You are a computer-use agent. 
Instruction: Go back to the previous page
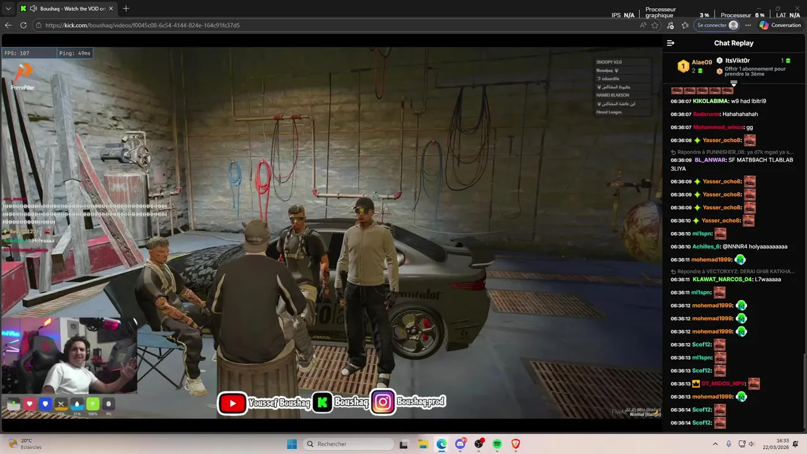tap(8, 25)
